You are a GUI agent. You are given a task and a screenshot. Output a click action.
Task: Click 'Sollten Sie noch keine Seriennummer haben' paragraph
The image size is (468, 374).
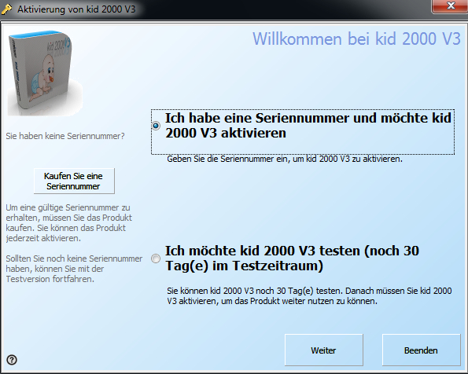[74, 269]
